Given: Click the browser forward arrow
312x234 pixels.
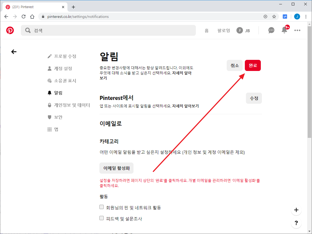Looking at the screenshot, I should tap(15, 17).
